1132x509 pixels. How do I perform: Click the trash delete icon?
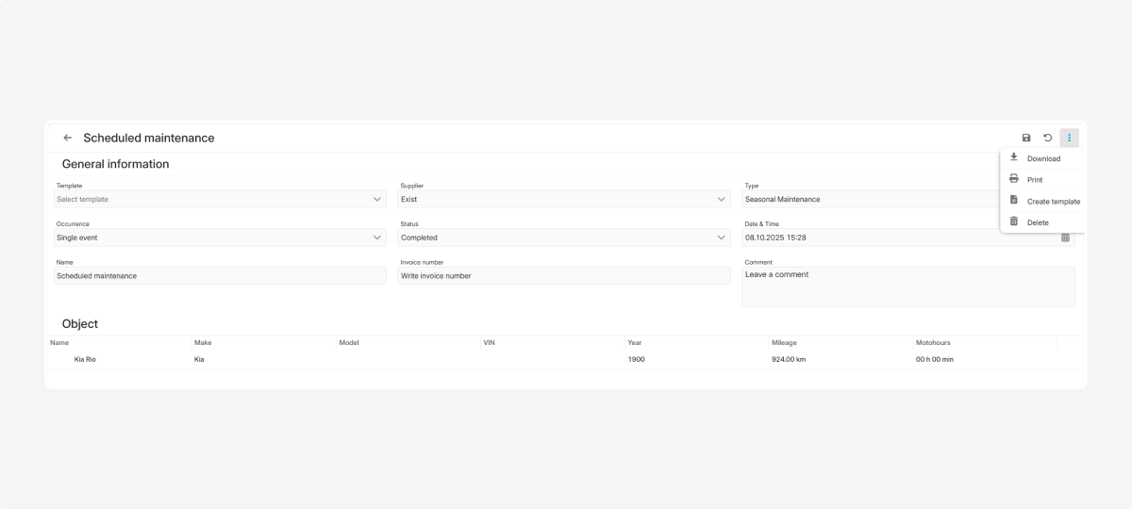point(1014,222)
